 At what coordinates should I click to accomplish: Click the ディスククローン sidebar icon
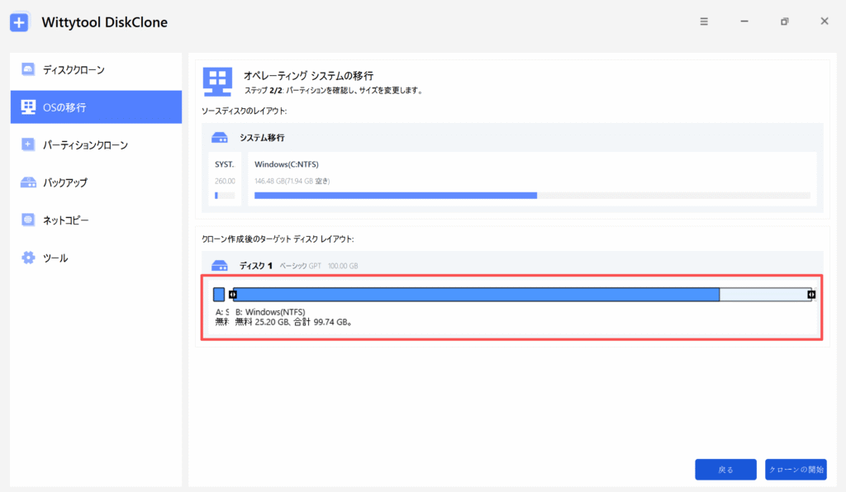point(28,69)
